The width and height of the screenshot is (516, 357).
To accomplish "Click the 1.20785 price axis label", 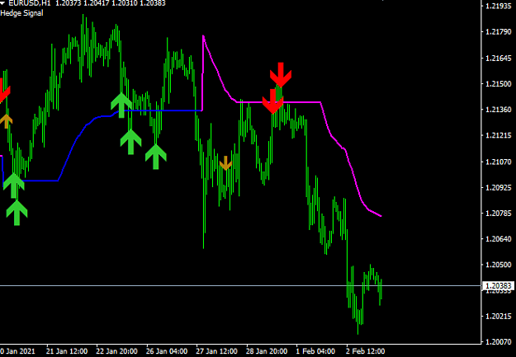I will point(499,214).
